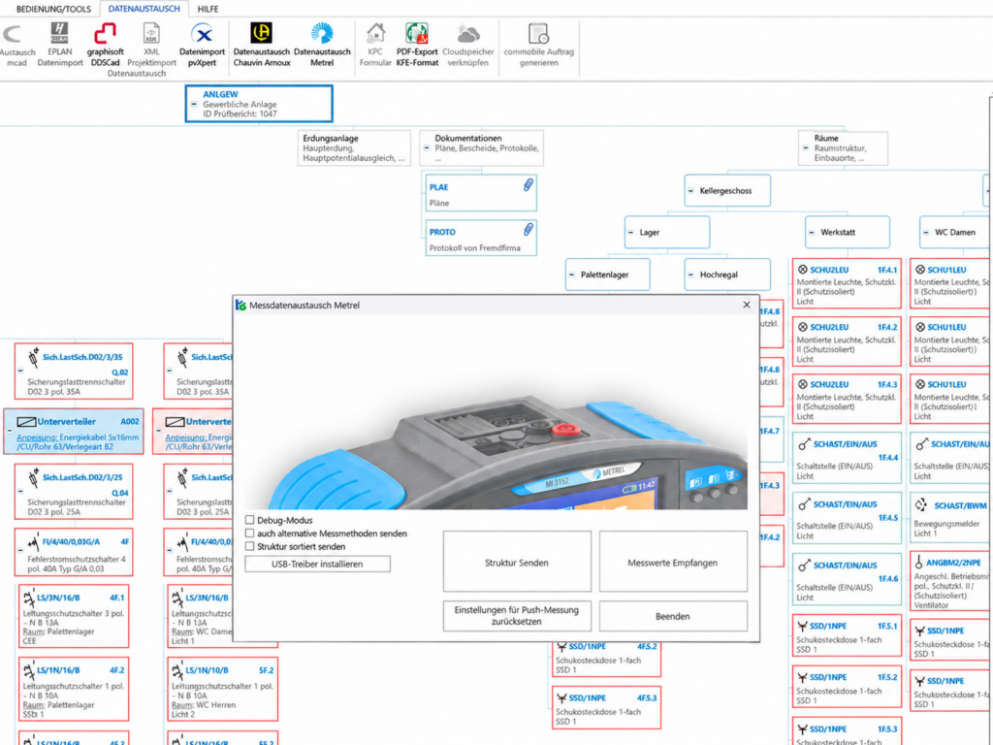Click Beenden button in dialog
The image size is (993, 745).
pyautogui.click(x=673, y=616)
